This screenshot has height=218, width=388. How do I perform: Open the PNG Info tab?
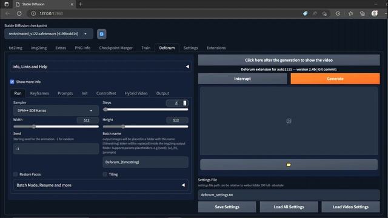[x=82, y=48]
